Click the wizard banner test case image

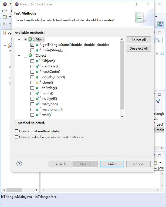click(140, 17)
